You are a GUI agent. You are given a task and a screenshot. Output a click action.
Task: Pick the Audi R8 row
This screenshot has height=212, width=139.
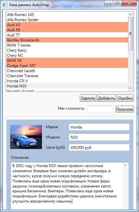click(x=67, y=30)
